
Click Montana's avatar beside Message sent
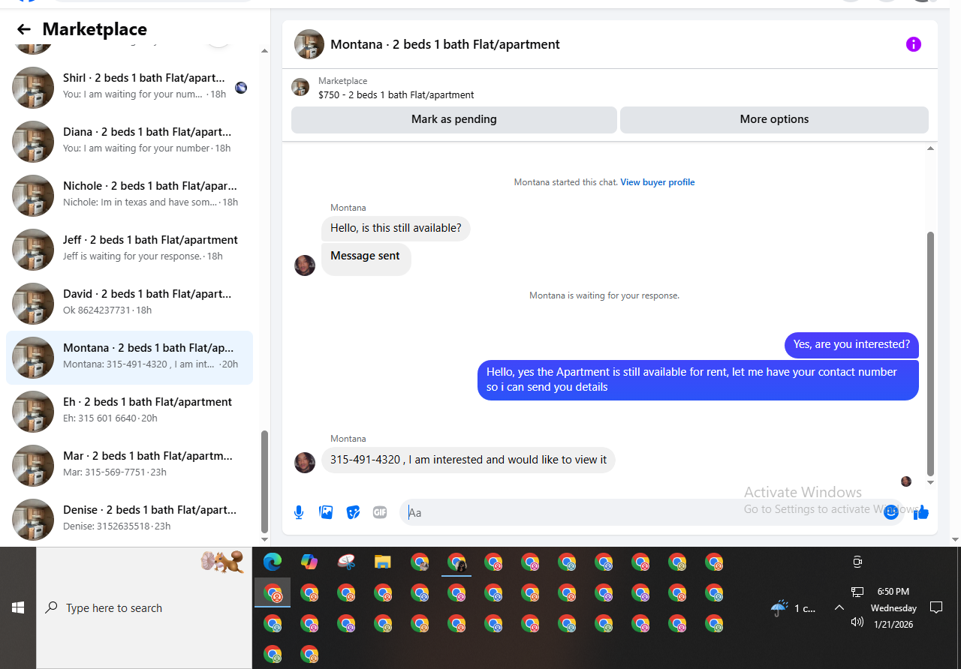click(305, 265)
